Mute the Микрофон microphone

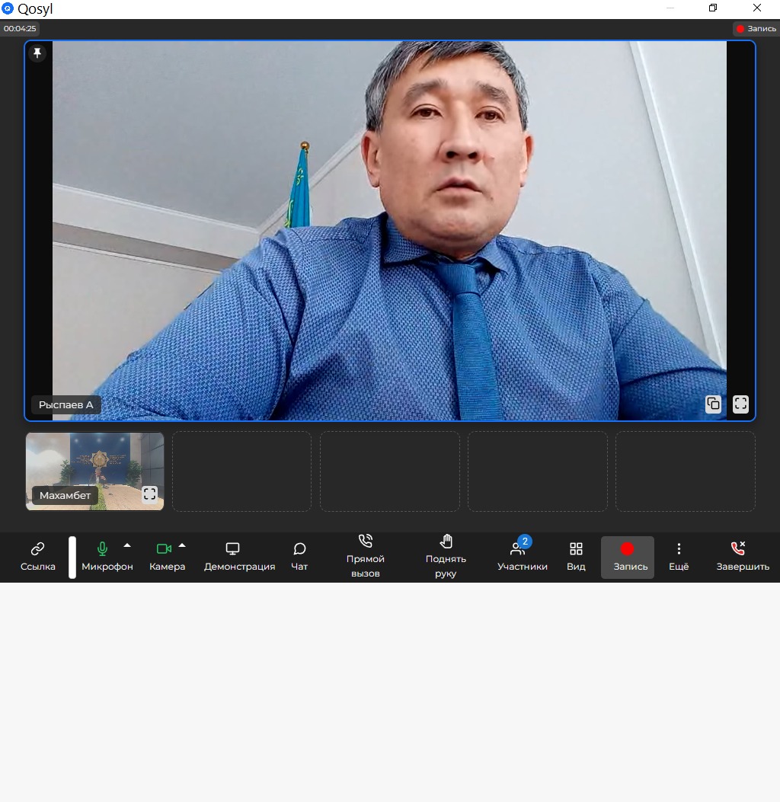point(102,549)
